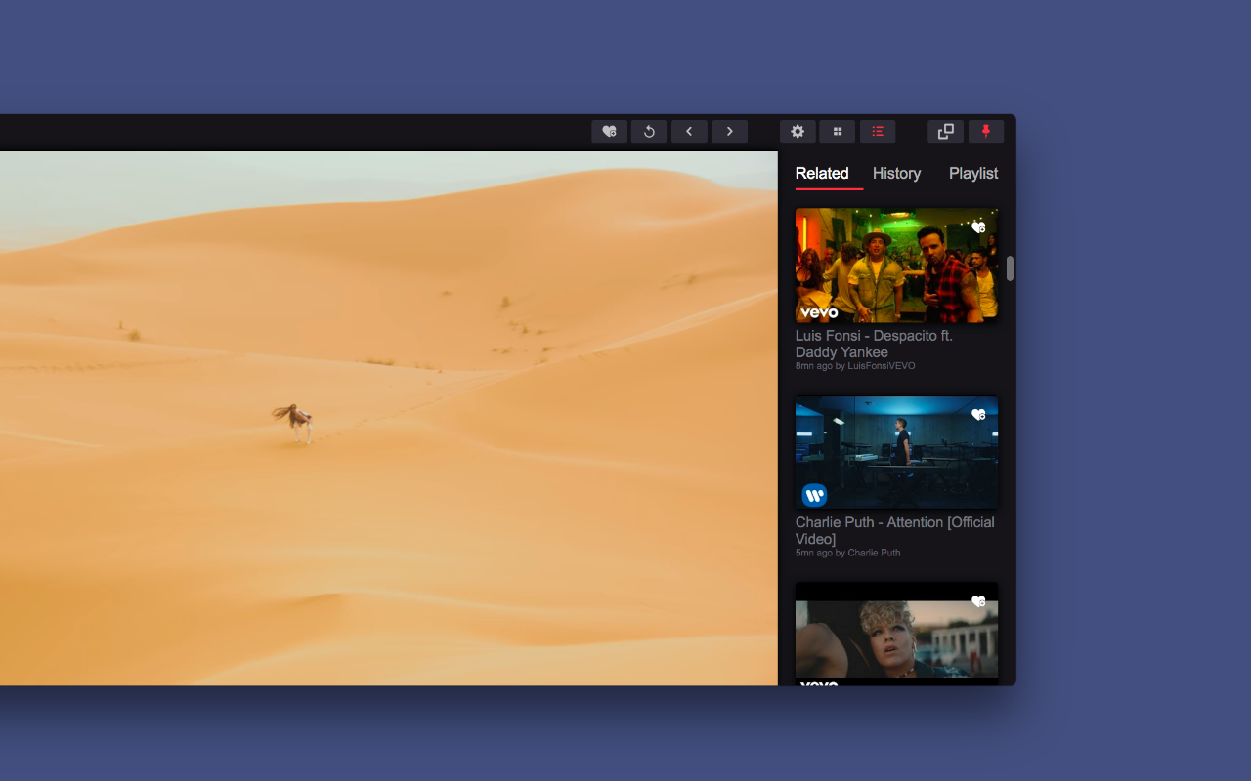Favorite the Despacito video via its heart icon
This screenshot has width=1251, height=781.
pos(979,225)
